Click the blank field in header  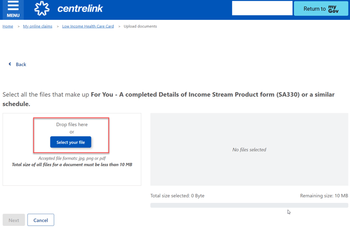pos(262,8)
